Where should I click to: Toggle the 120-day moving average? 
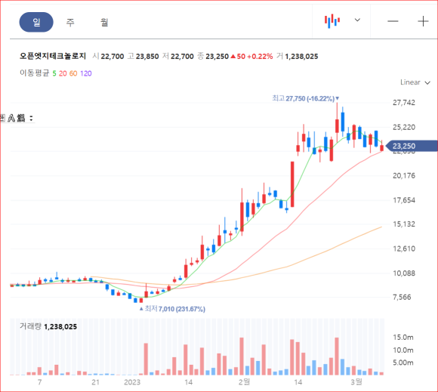click(86, 73)
